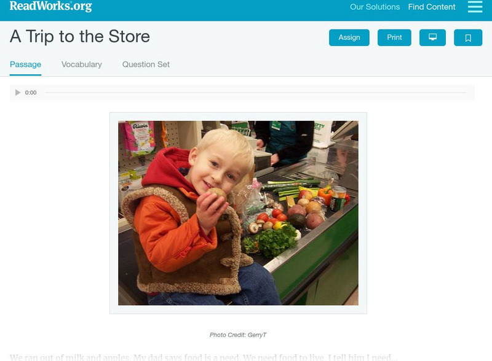The width and height of the screenshot is (492, 361).
Task: Click the Photo Credit GerryT caption
Action: coord(238,335)
